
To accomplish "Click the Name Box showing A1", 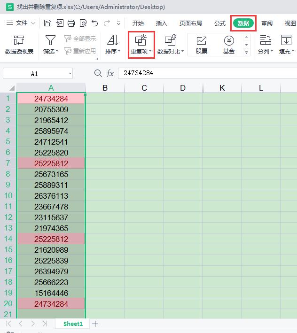I will pyautogui.click(x=35, y=74).
